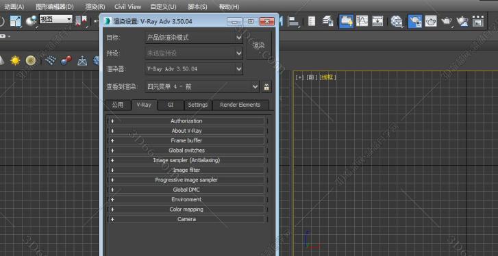Open the 自定义(U) menu

coord(163,7)
